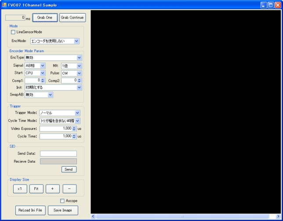Click the Cycle Time spinner arrows
This screenshot has width=283, height=221.
pos(74,136)
